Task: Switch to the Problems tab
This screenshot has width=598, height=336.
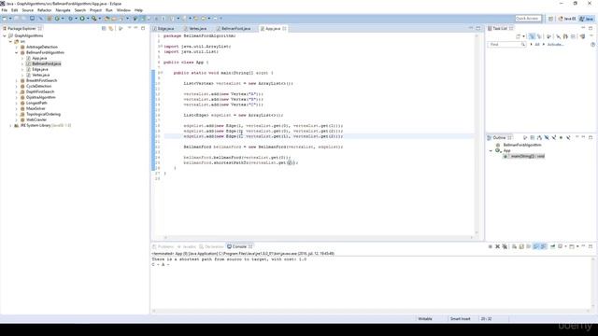Action: 164,246
